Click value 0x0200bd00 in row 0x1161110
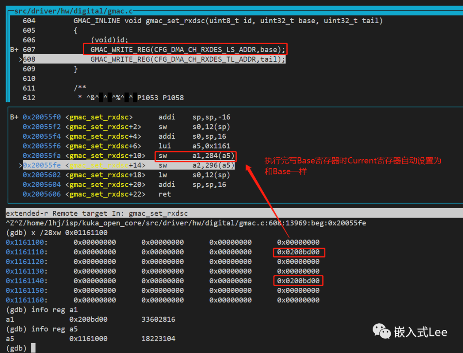 tap(298, 252)
